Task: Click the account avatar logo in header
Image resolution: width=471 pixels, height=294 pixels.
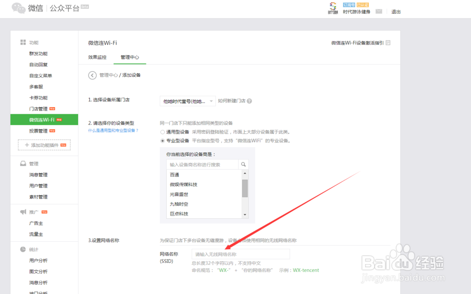Action: tap(333, 8)
